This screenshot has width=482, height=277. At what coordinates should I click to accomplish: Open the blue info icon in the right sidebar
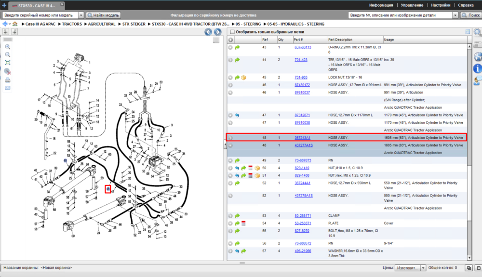pyautogui.click(x=477, y=68)
